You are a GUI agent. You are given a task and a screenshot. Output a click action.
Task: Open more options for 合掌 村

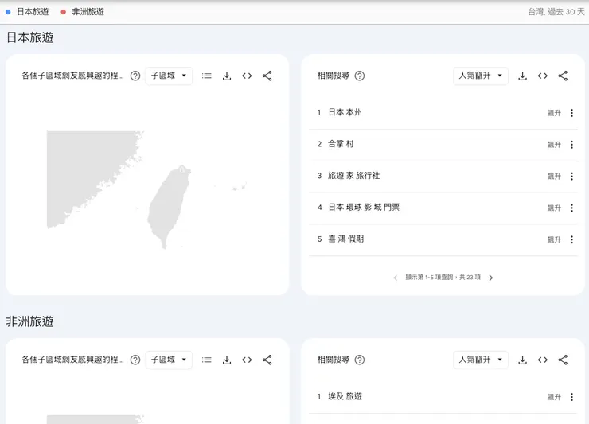571,145
